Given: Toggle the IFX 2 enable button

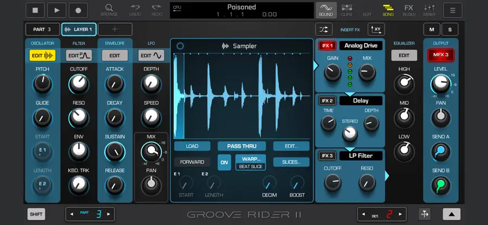Looking at the screenshot, I should coord(328,101).
